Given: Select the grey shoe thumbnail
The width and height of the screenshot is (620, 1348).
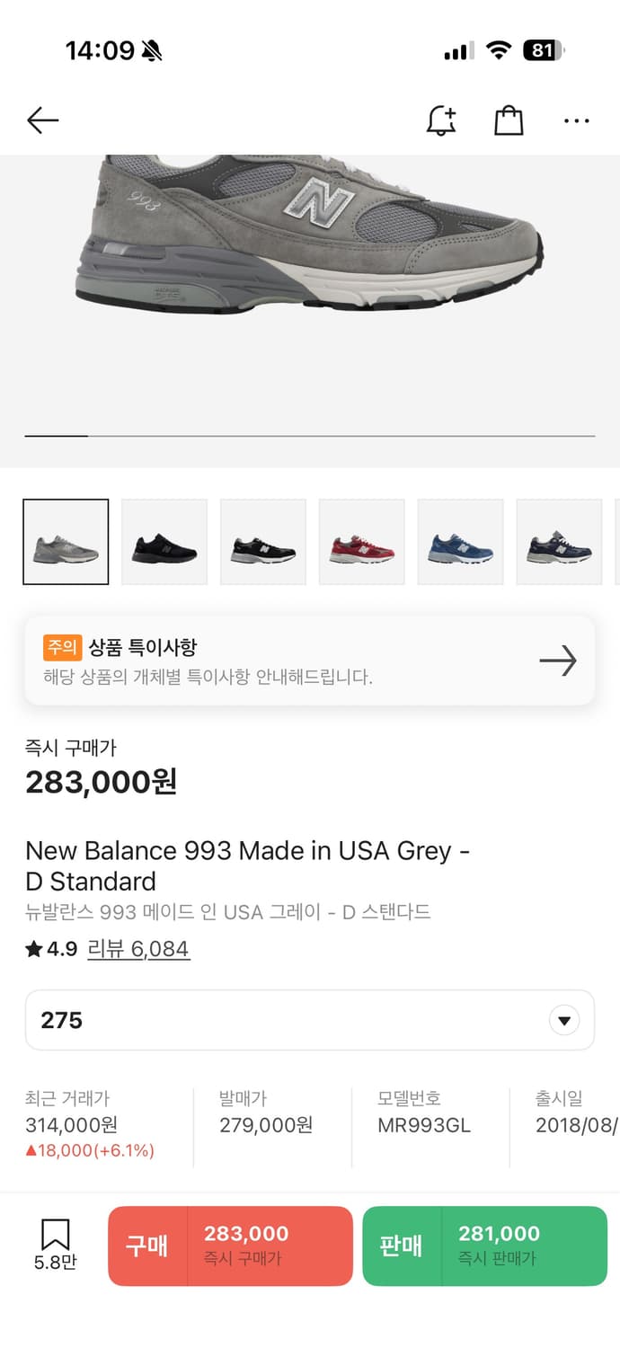Looking at the screenshot, I should (66, 542).
